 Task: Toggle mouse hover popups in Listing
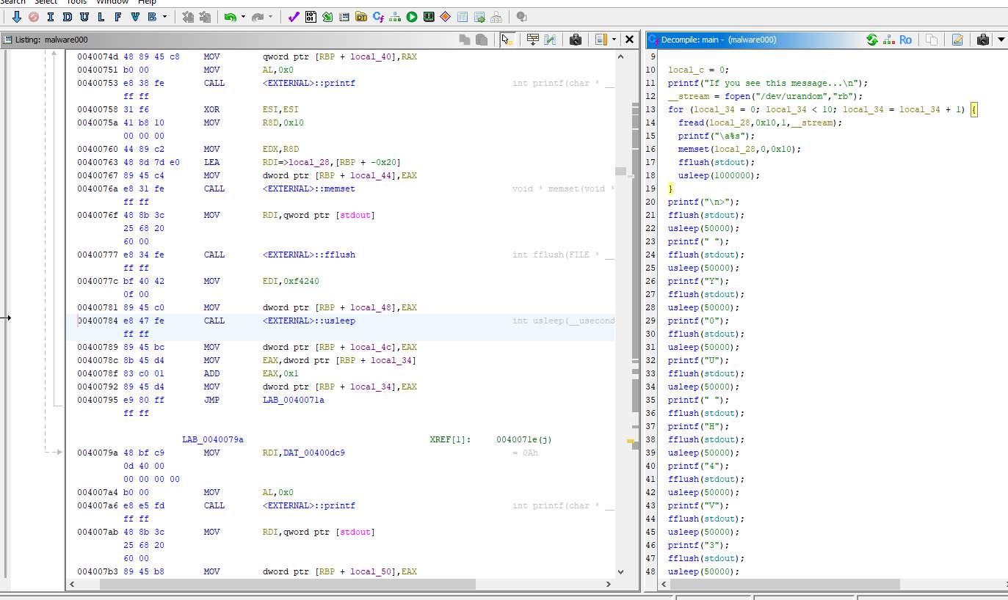[507, 40]
